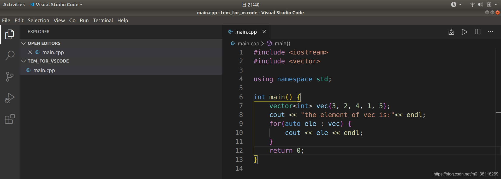Open the Explorer view in activity bar

click(x=10, y=34)
